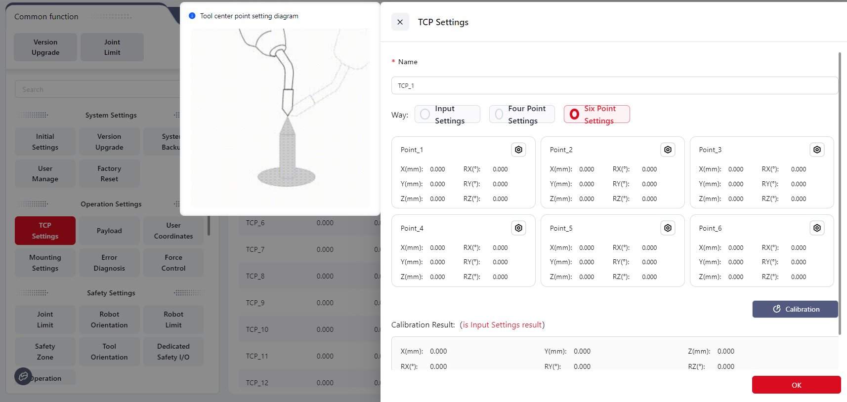
Task: Click the Point_6 record position icon
Action: tap(817, 228)
